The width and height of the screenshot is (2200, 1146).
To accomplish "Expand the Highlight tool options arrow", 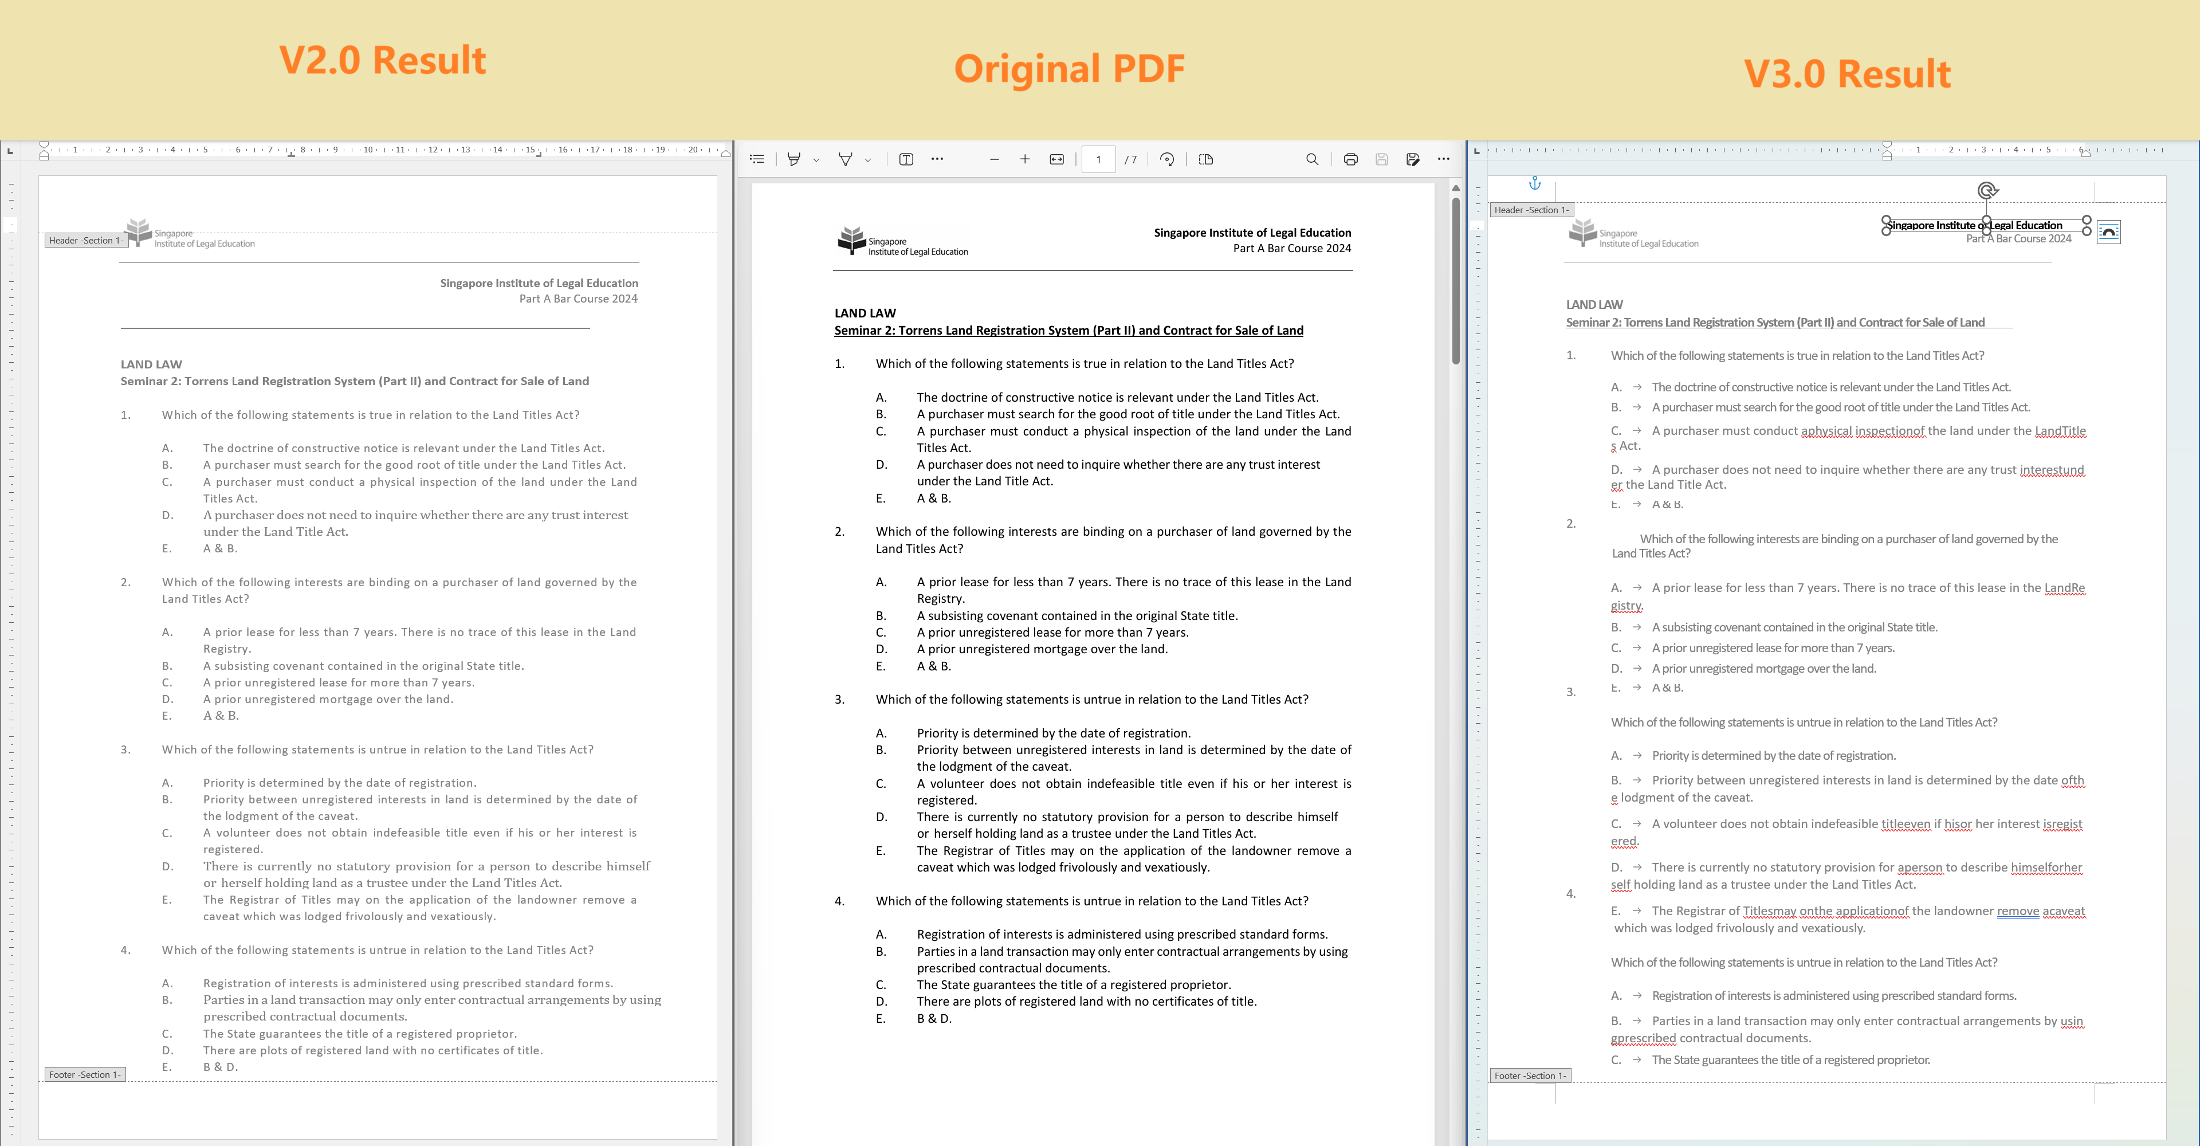I will point(816,160).
